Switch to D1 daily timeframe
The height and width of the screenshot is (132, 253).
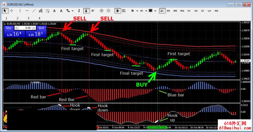coord(203,11)
